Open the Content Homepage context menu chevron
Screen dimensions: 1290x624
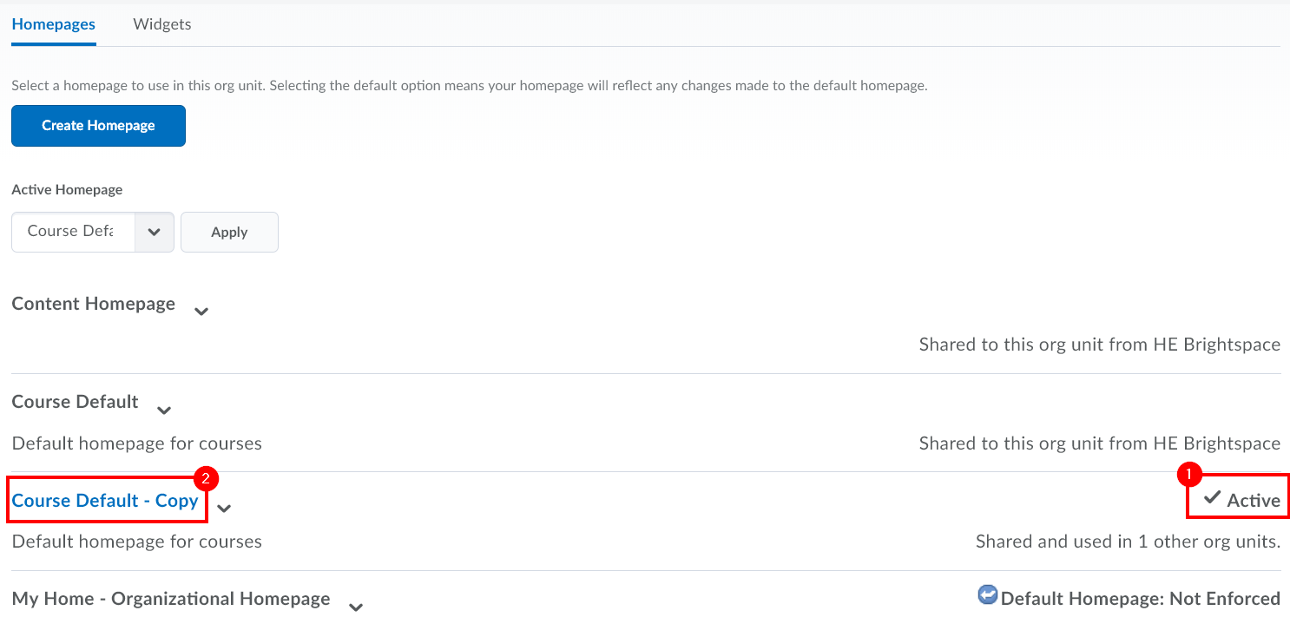[201, 312]
